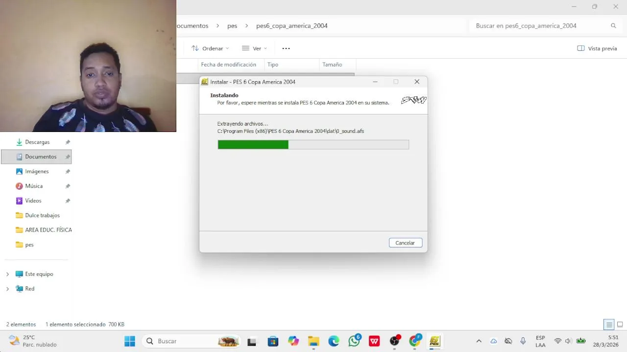Screen dimensions: 627x352
Task: Click the OneDrive cloud tray icon
Action: point(494,341)
